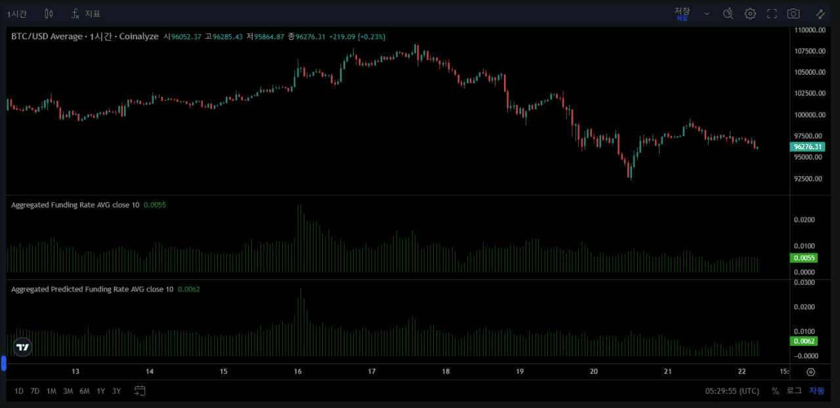Select the 1Y range
Viewport: 840px width, 408px height.
[101, 391]
